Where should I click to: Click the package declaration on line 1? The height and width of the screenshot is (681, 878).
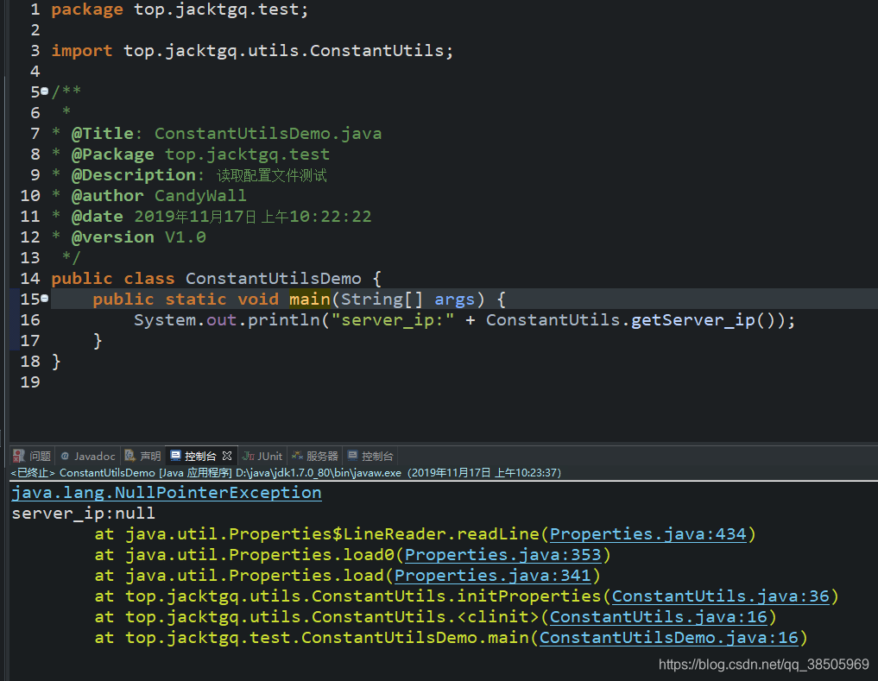[180, 9]
